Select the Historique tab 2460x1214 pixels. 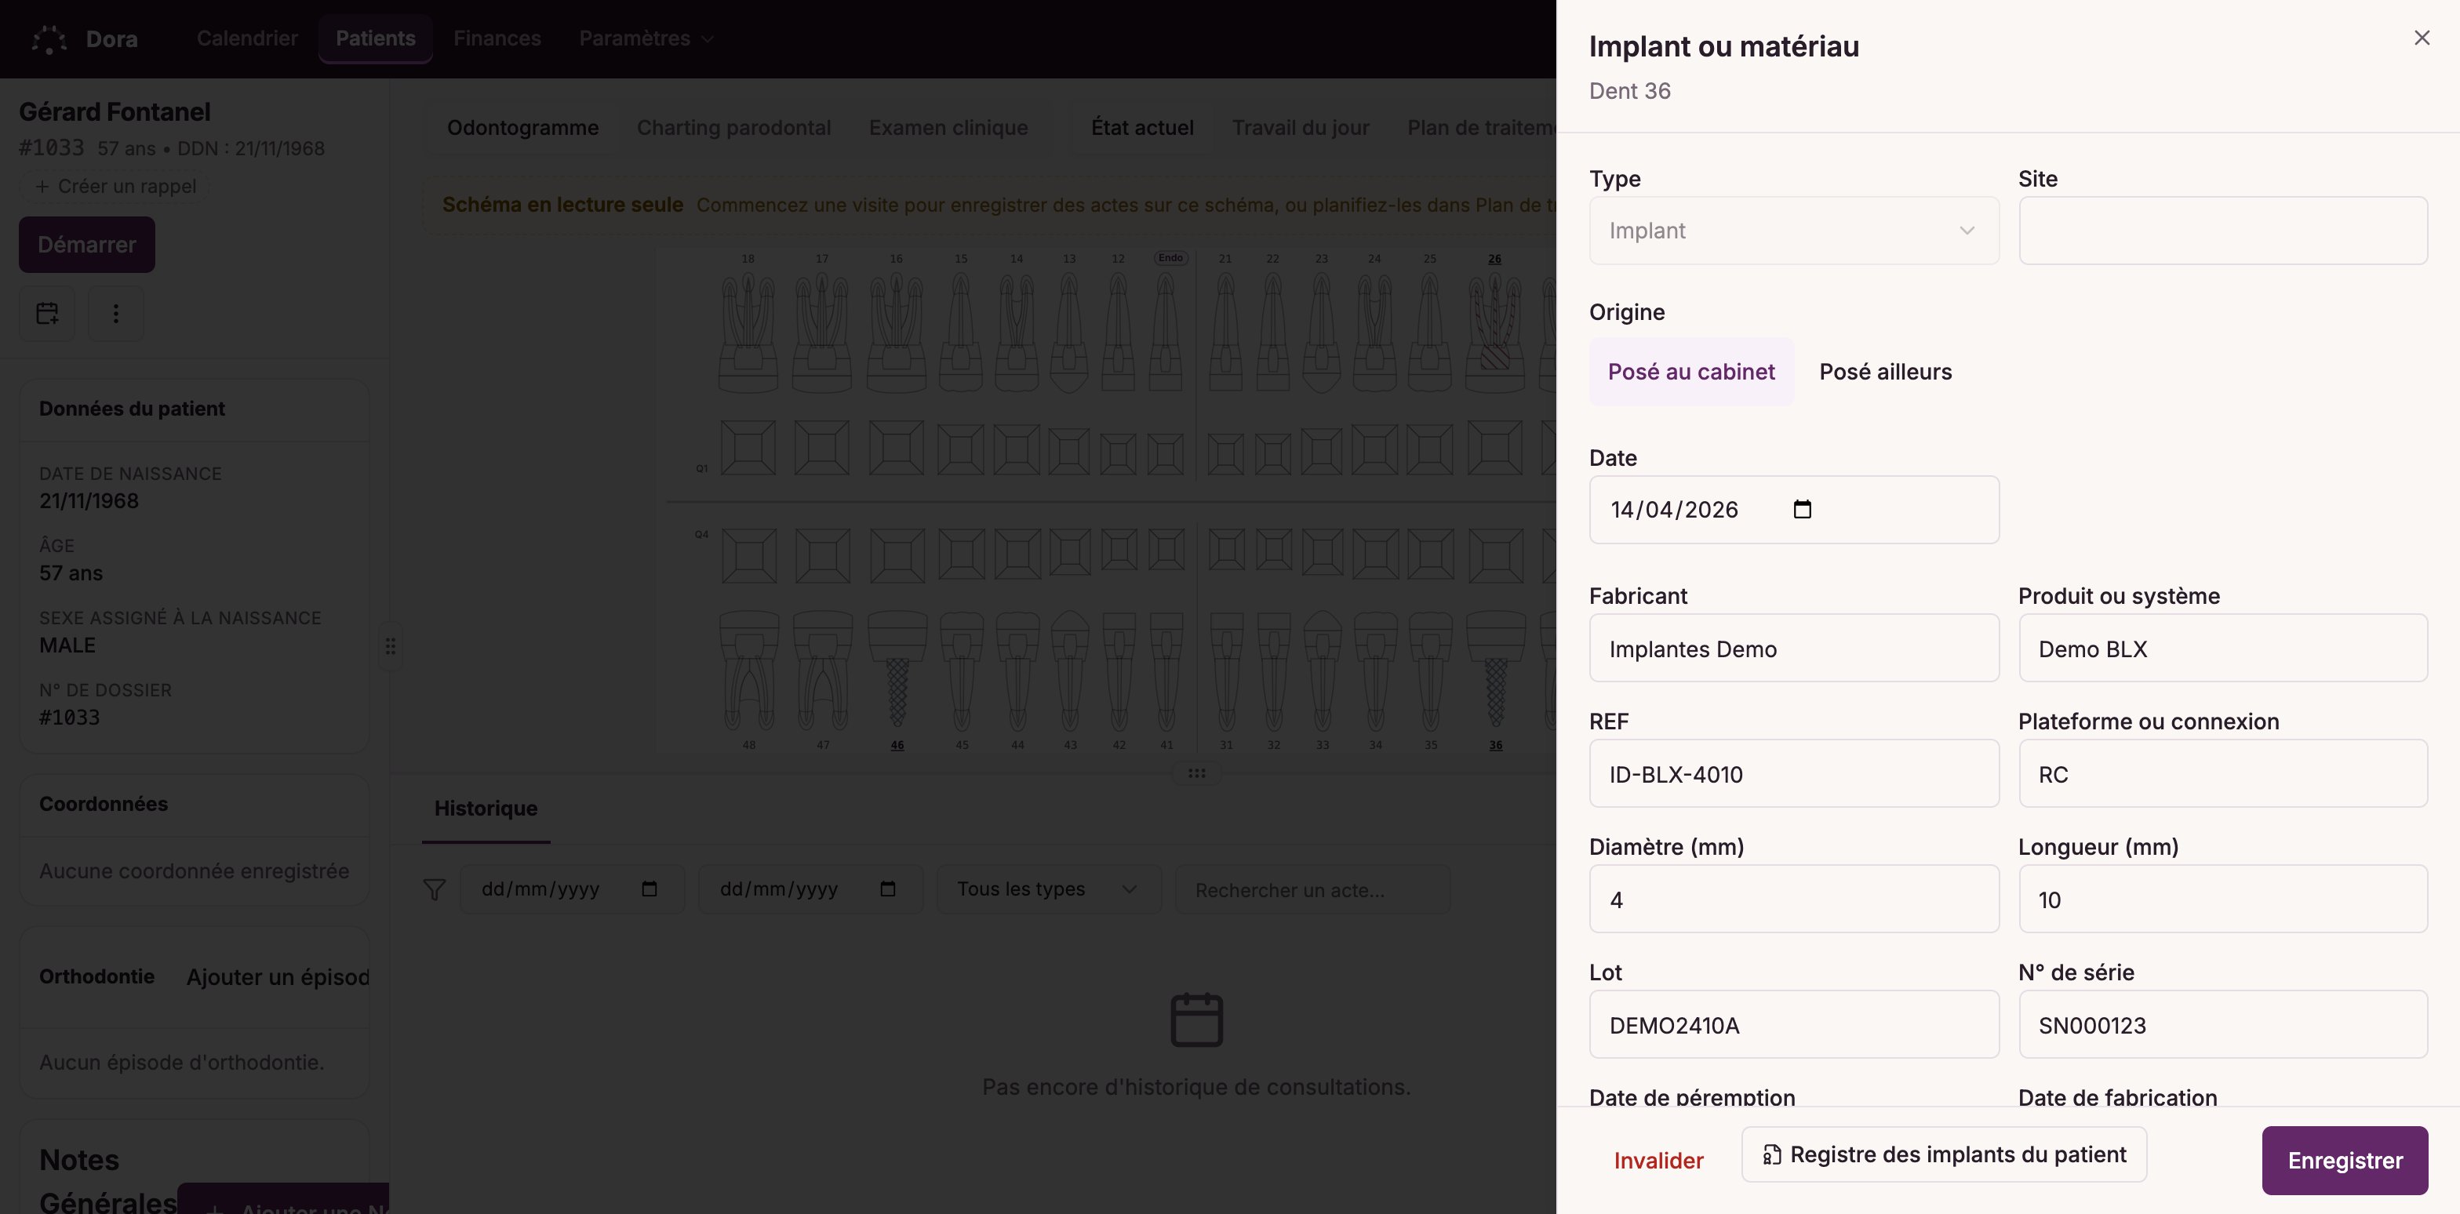(485, 809)
